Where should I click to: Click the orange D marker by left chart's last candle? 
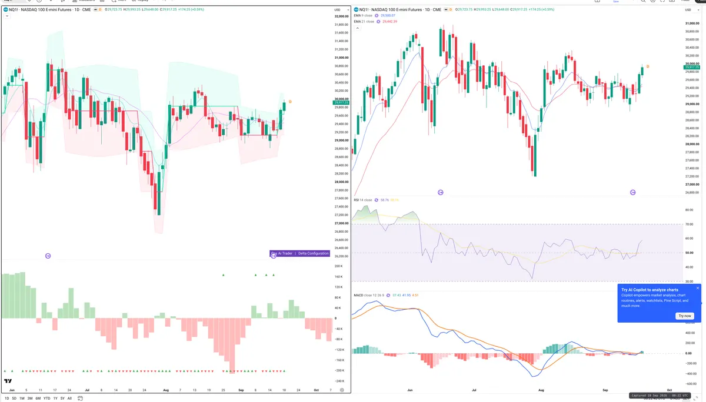click(290, 102)
